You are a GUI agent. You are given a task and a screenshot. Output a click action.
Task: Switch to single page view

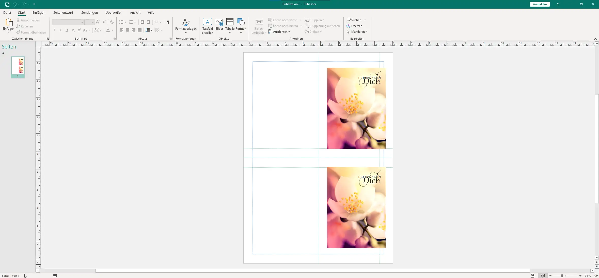pos(532,276)
